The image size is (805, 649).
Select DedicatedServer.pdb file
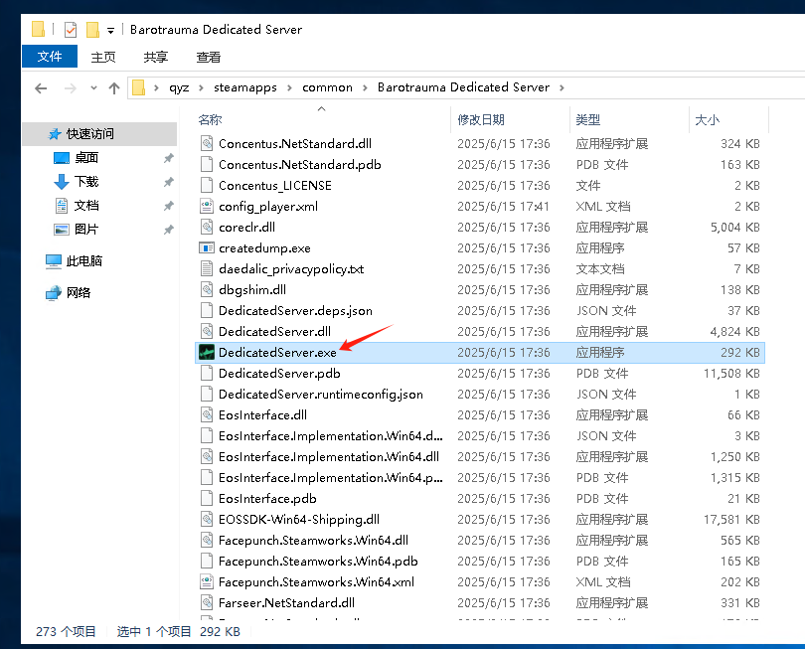click(279, 374)
